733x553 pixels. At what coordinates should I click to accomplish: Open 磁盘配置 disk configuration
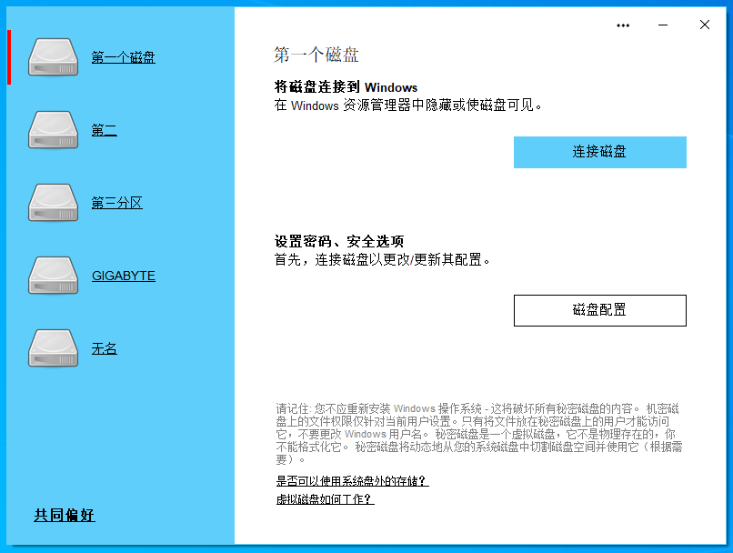[x=599, y=310]
